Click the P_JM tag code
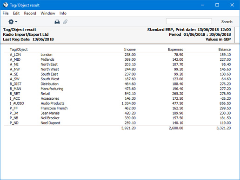The width and height of the screenshot is (240, 180). [x=14, y=113]
